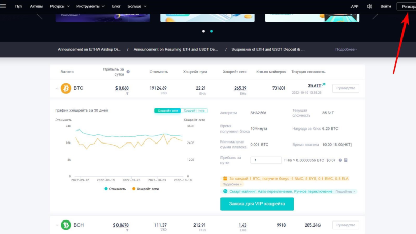Open the third promo banner thumbnail
Screen dimensions: 416x234
(313, 18)
